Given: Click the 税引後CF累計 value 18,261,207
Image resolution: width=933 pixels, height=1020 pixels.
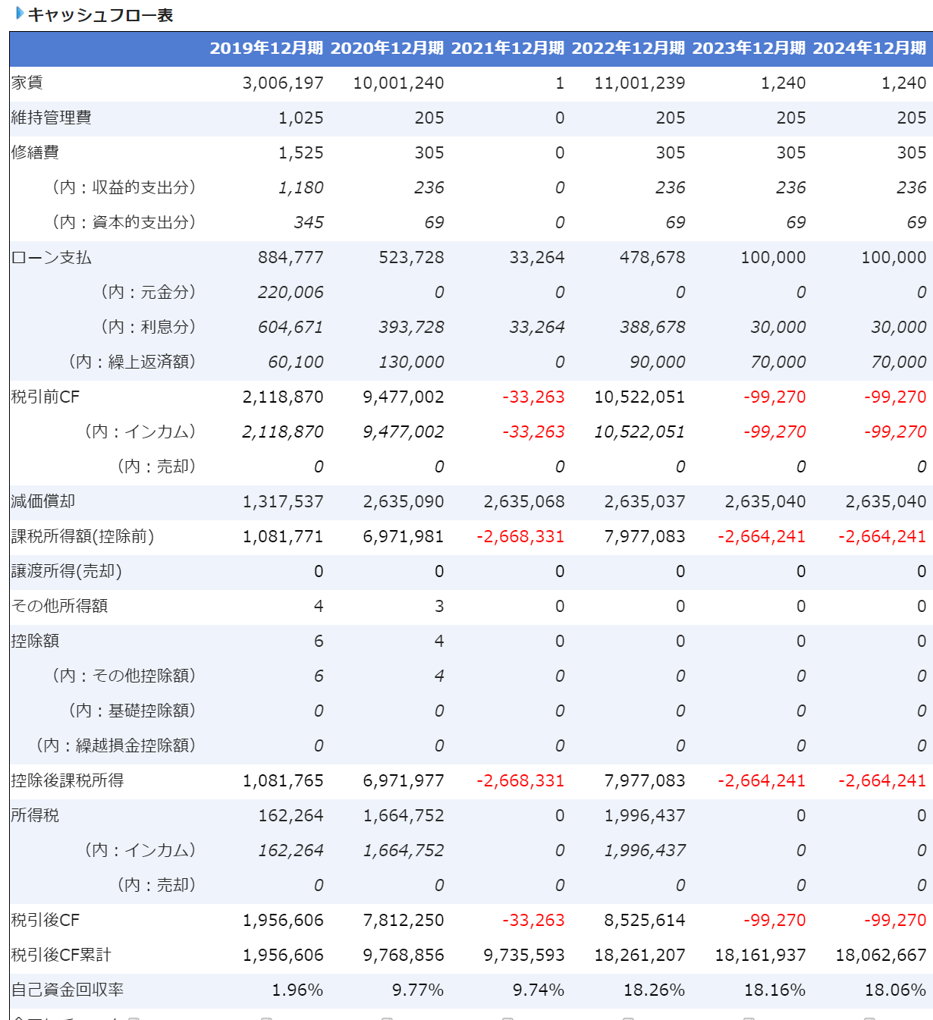Looking at the screenshot, I should pyautogui.click(x=639, y=956).
